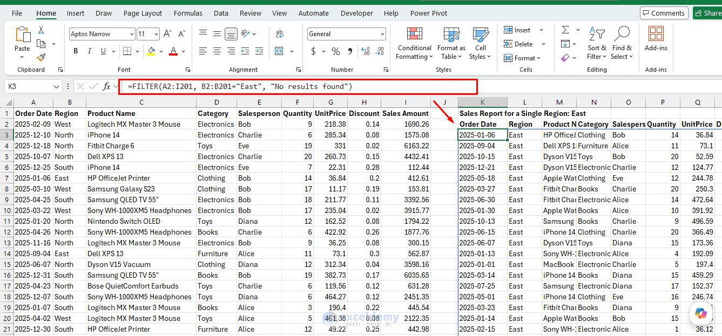Apply Middle Align to the cell
Image resolution: width=722 pixels, height=336 pixels.
[x=217, y=34]
